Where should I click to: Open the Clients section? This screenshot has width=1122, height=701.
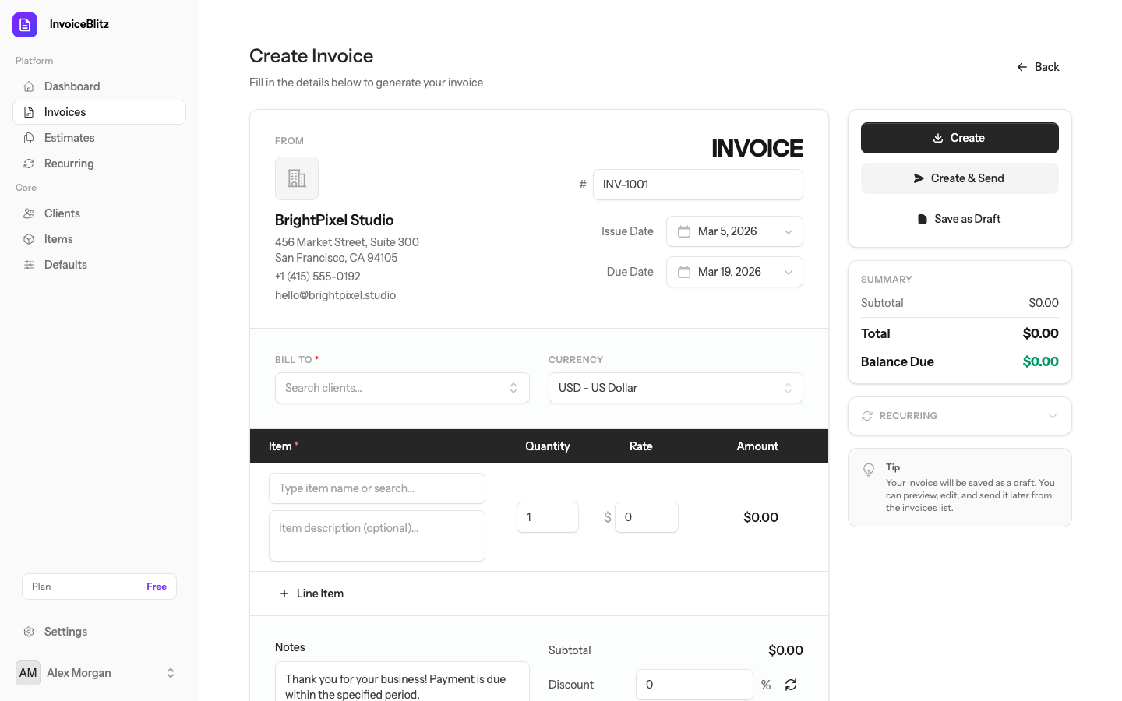click(61, 213)
